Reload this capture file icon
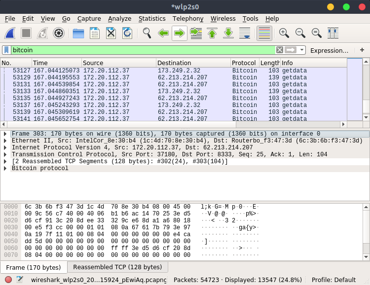This screenshot has height=285, width=370. coord(127,33)
